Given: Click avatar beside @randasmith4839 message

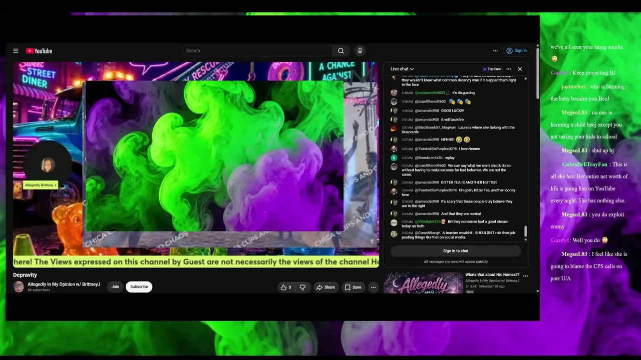Looking at the screenshot, I should point(394,92).
